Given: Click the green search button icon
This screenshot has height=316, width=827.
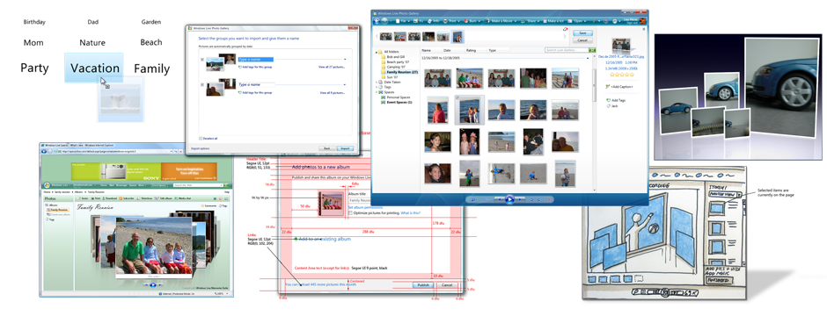Looking at the screenshot, I should (592, 51).
